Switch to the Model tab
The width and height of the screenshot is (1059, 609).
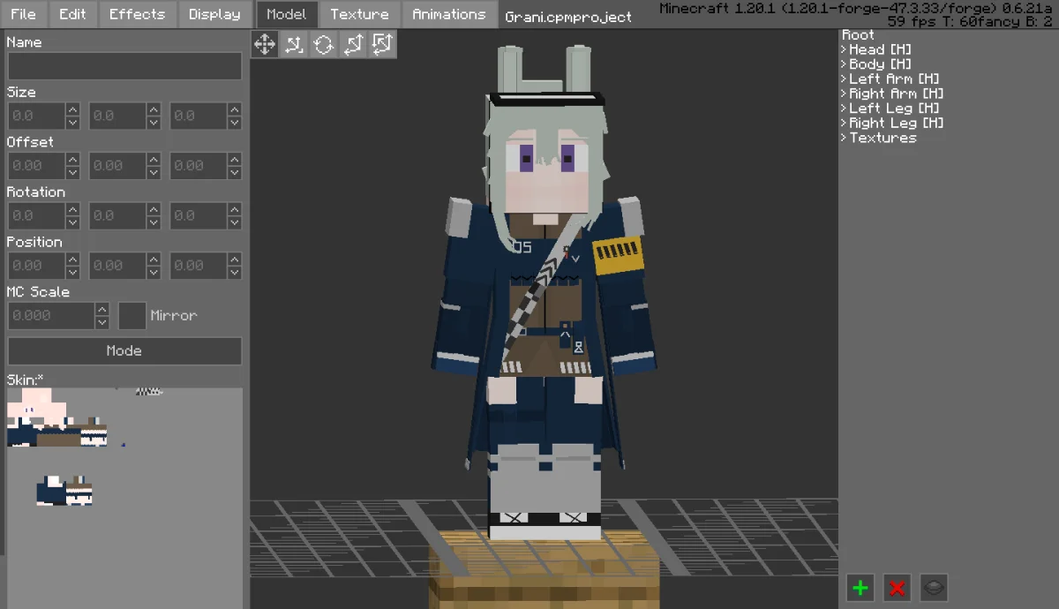tap(287, 14)
